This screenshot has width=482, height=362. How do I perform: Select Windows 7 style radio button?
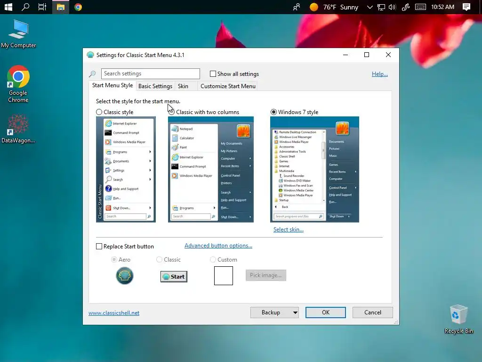[x=273, y=112]
